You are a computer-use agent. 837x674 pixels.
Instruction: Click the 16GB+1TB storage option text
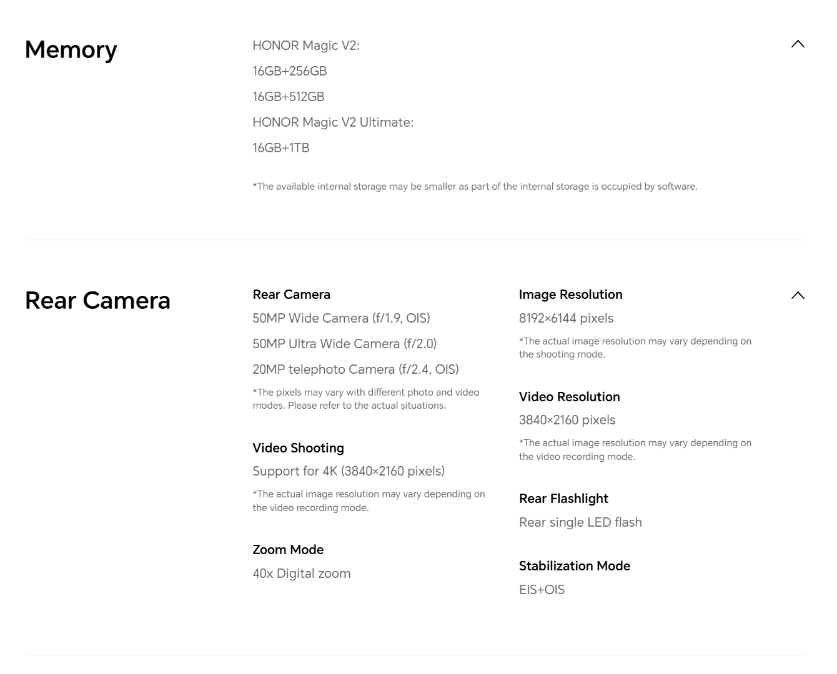click(x=281, y=148)
